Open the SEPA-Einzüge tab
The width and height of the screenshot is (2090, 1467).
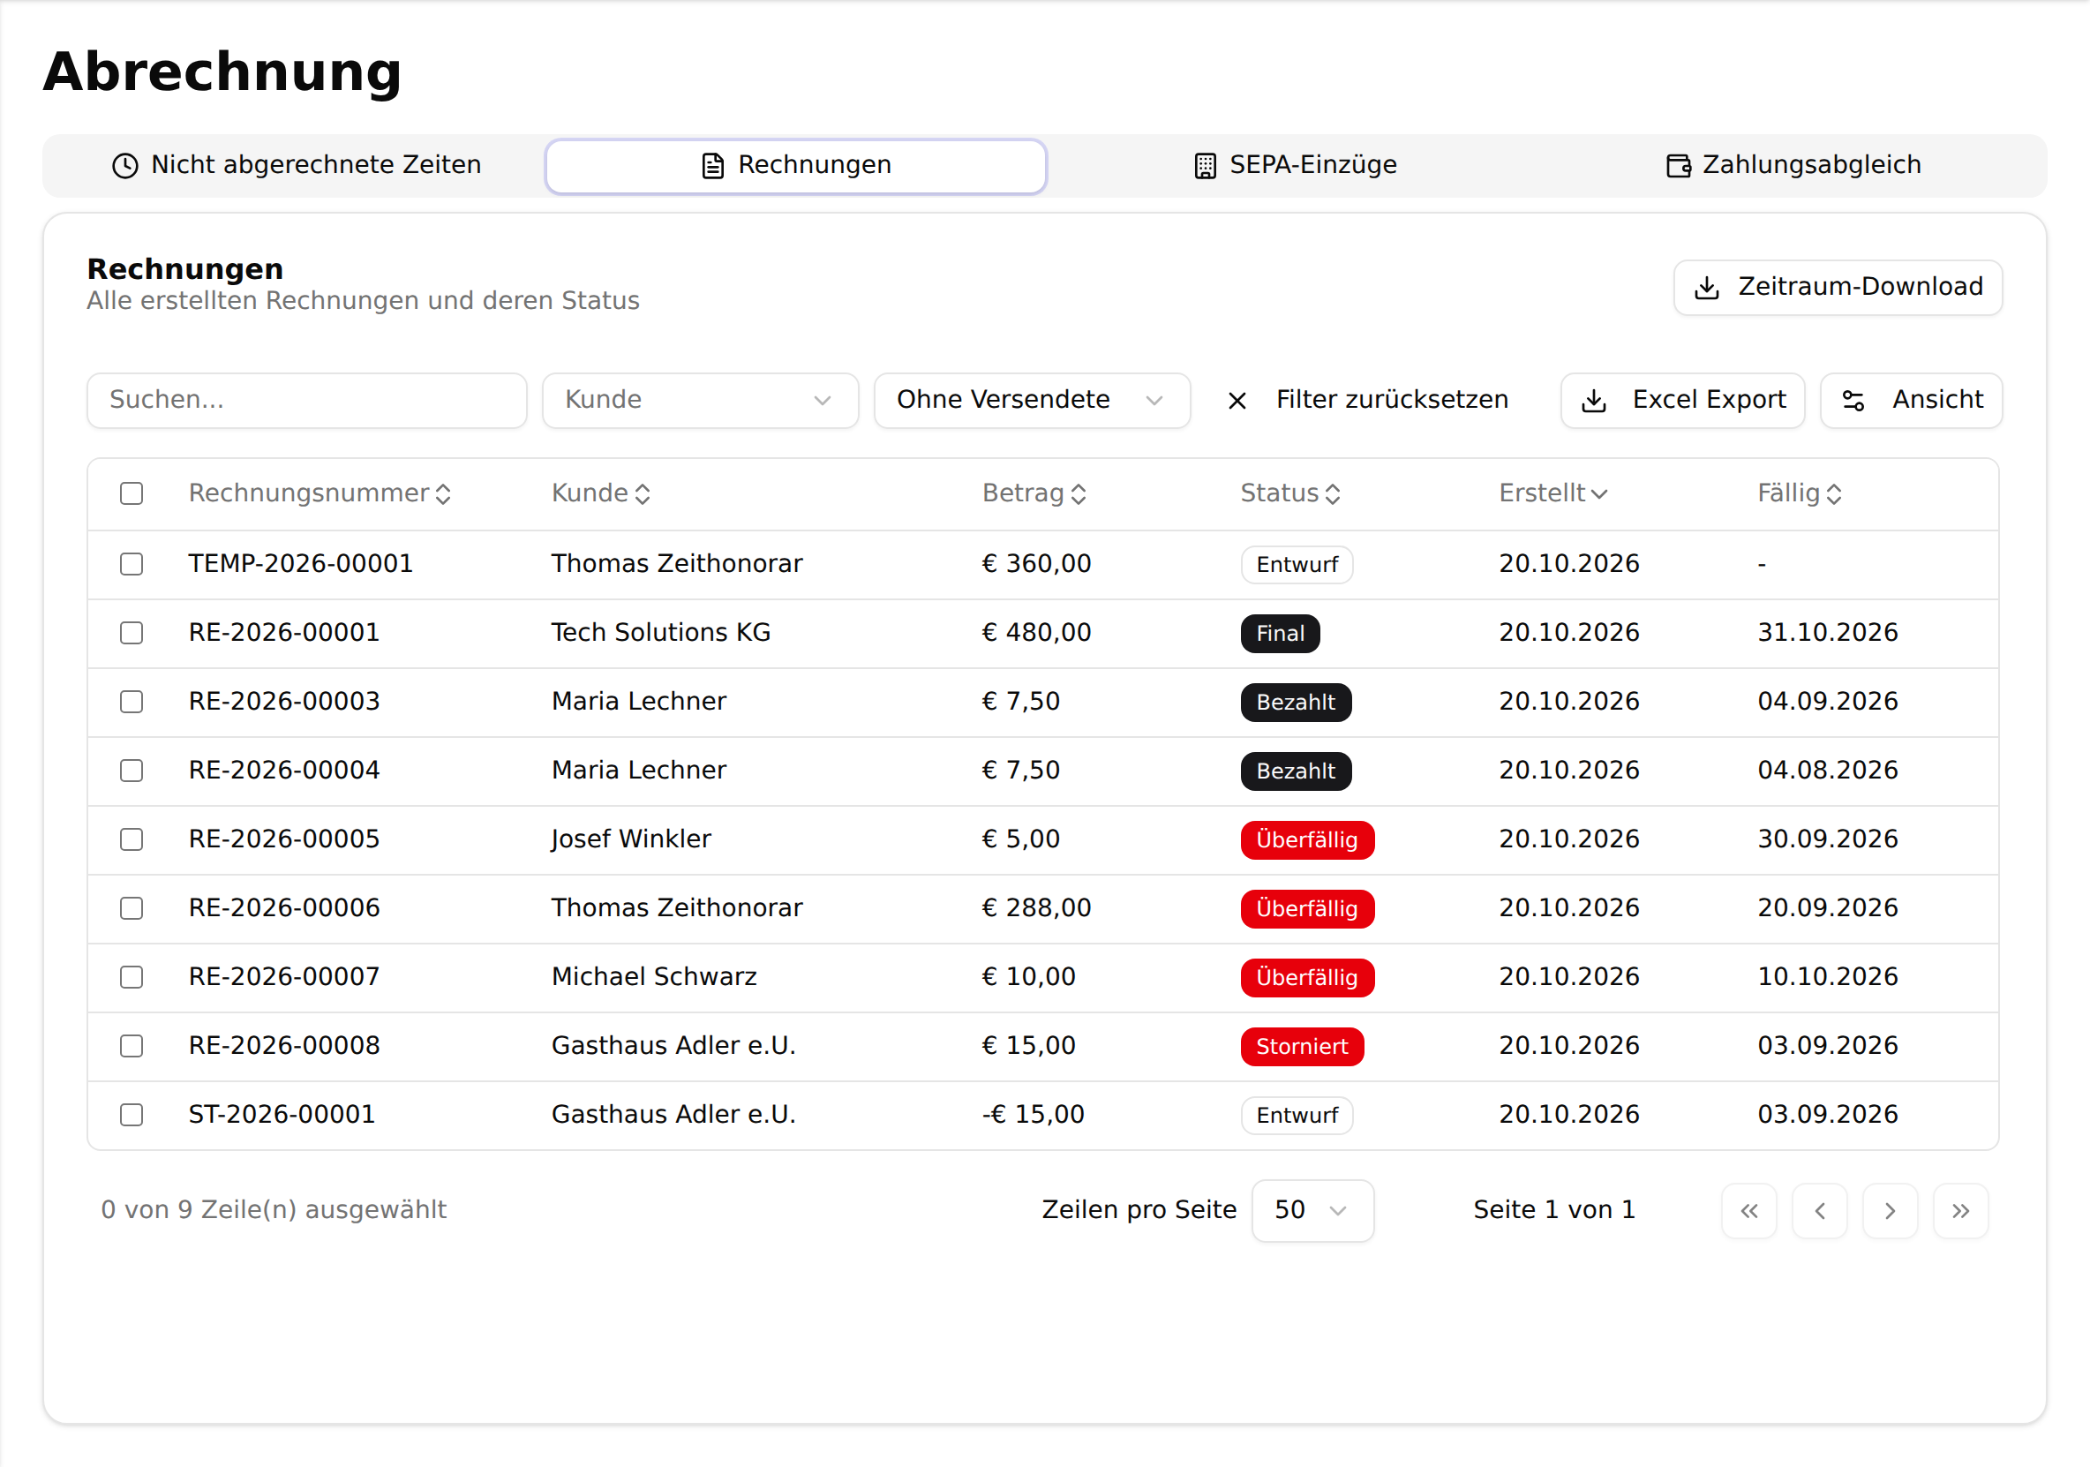click(1296, 166)
